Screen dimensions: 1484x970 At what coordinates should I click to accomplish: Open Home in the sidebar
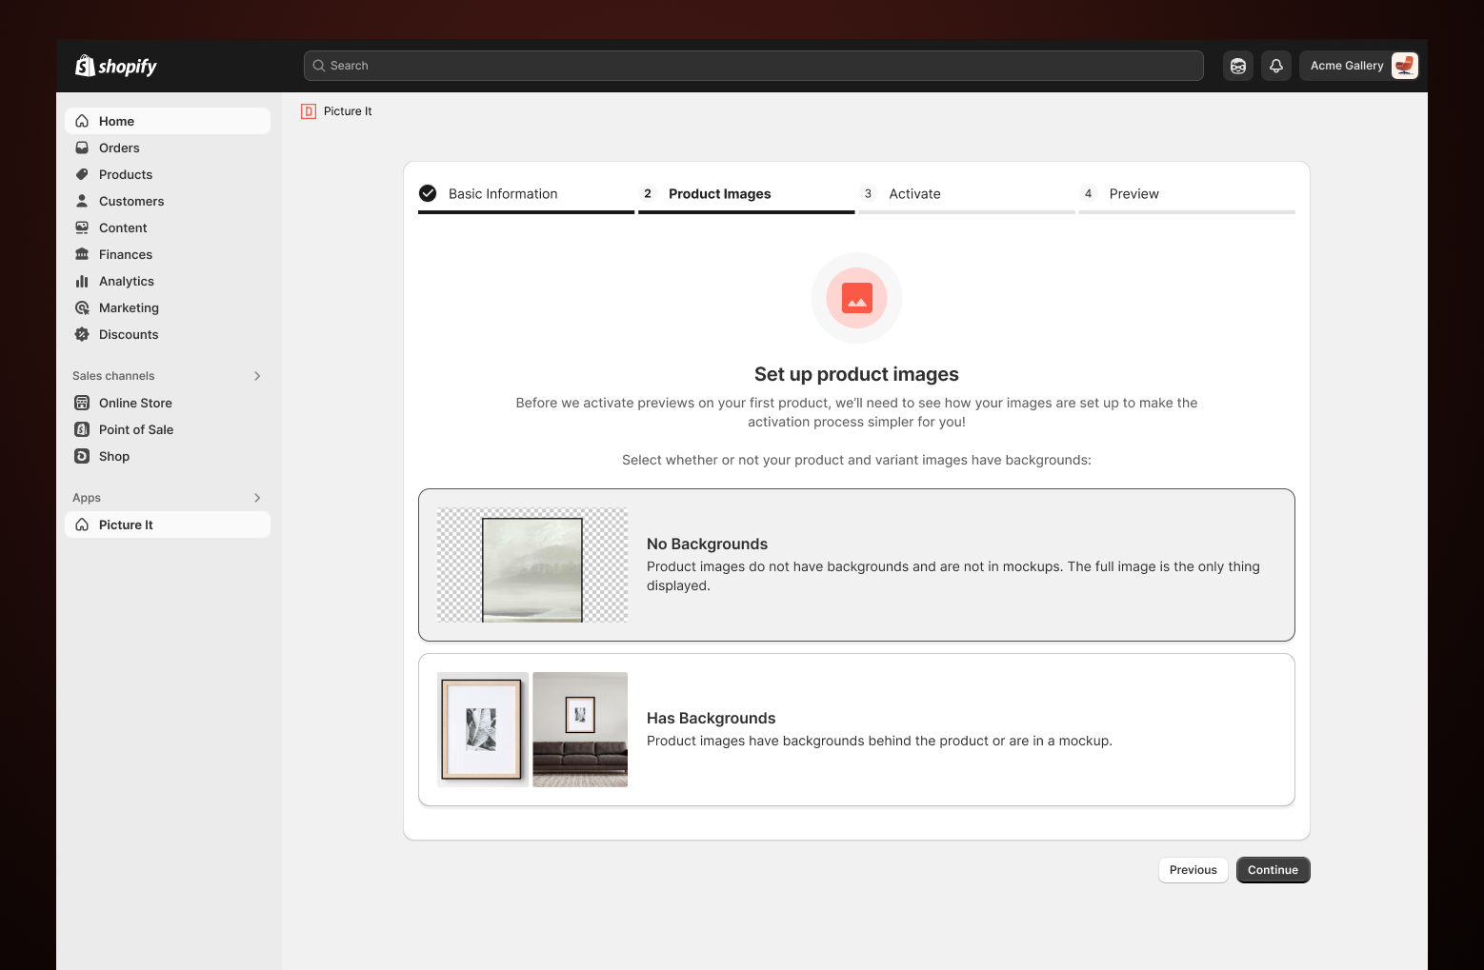pos(168,121)
